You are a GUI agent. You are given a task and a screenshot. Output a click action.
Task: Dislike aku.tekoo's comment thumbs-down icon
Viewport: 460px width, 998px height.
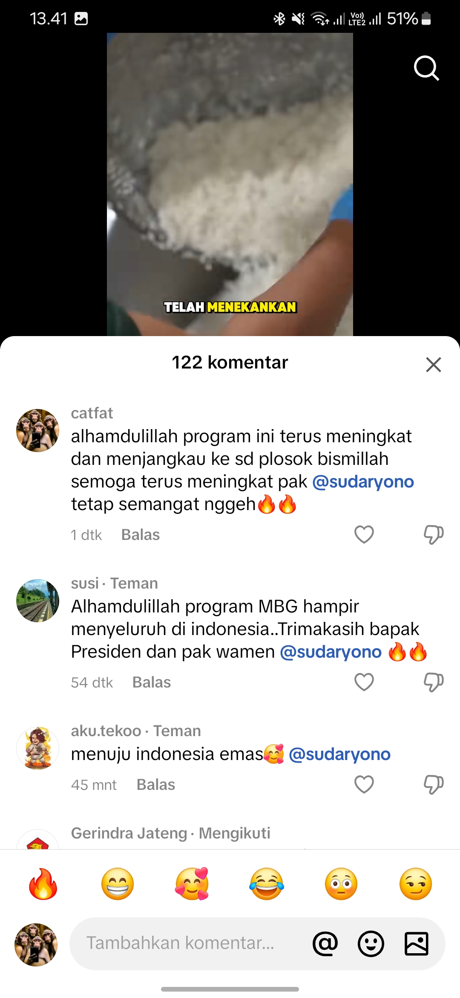434,784
